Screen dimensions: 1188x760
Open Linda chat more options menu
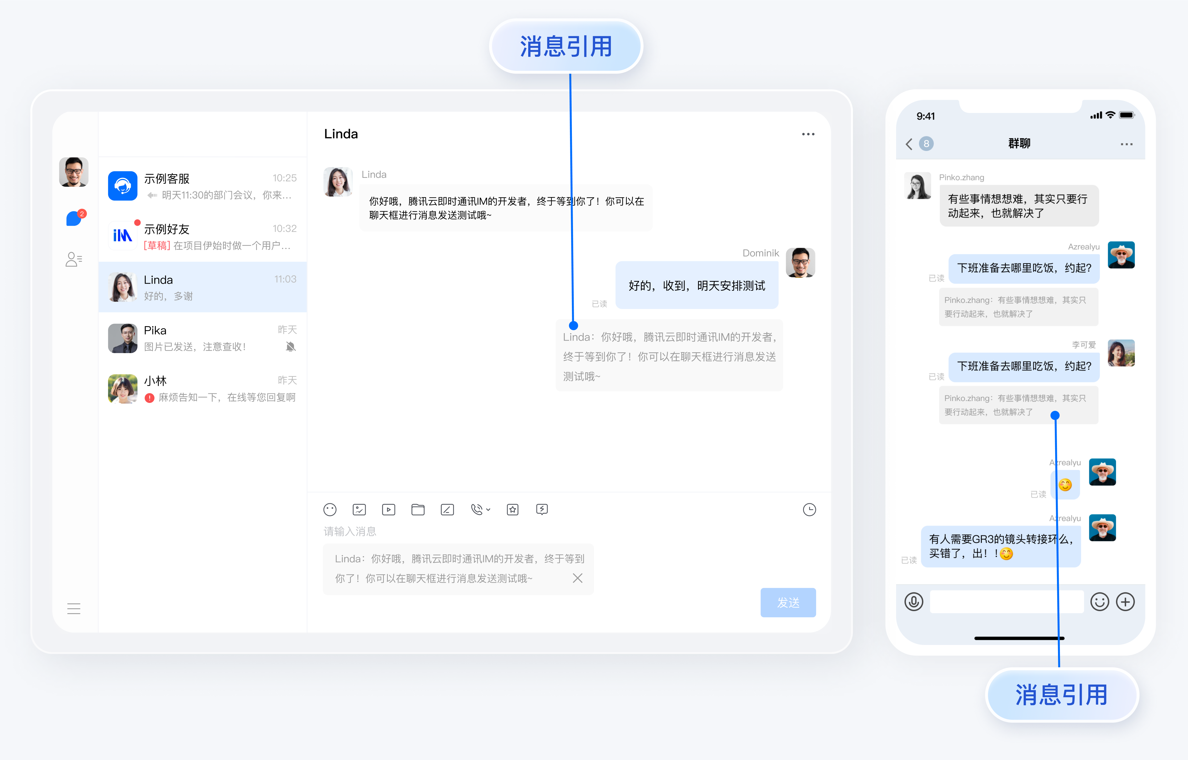808,134
